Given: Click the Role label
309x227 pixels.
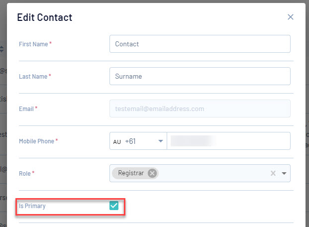Looking at the screenshot, I should [25, 174].
